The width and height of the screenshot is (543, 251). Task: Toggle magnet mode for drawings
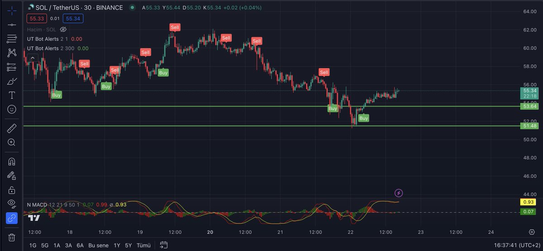12,161
